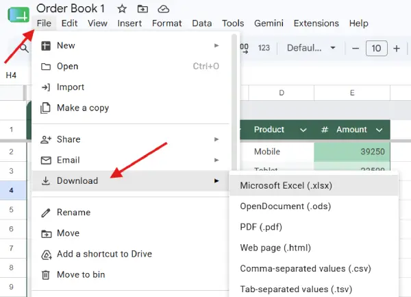Select column E header

(x=352, y=93)
